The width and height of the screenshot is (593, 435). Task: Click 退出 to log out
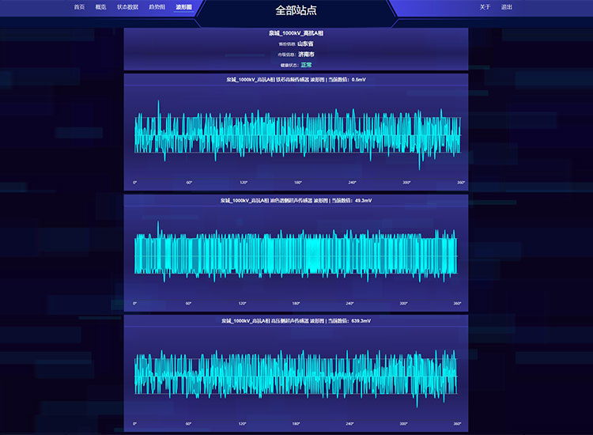[506, 7]
